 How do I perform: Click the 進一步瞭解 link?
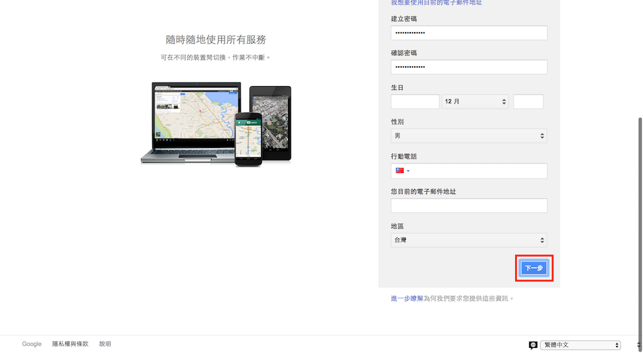point(407,298)
